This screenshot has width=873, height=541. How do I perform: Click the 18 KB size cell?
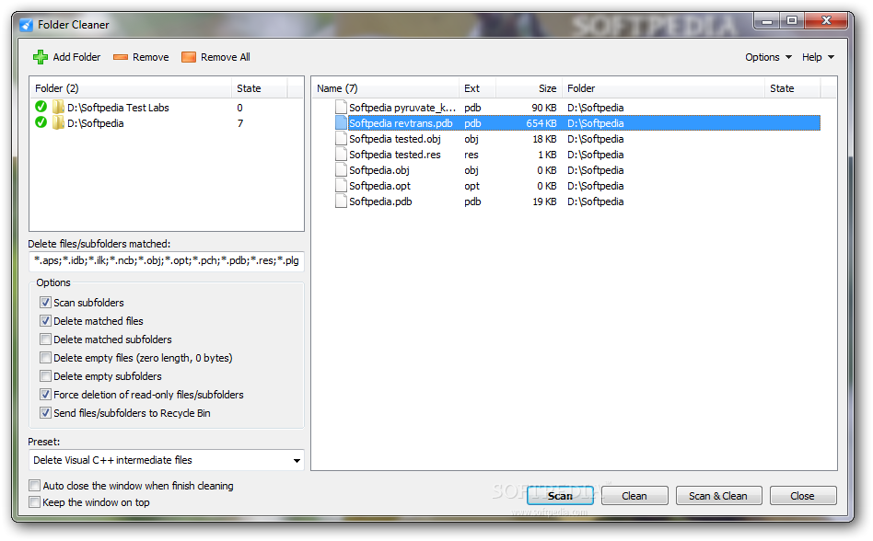(x=544, y=138)
